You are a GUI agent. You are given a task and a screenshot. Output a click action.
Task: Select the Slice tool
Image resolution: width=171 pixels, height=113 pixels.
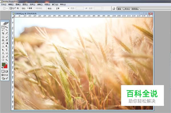click(7, 33)
